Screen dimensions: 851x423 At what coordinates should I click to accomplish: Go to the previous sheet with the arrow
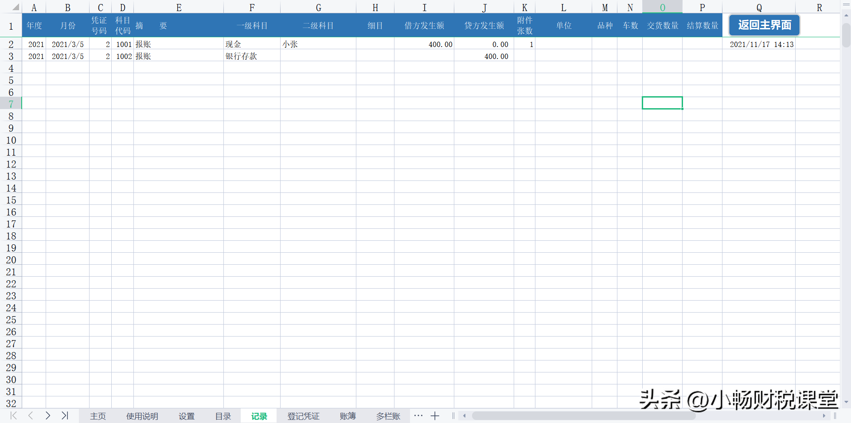tap(31, 415)
